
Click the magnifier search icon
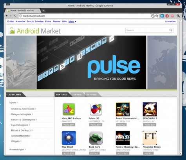click(x=171, y=30)
